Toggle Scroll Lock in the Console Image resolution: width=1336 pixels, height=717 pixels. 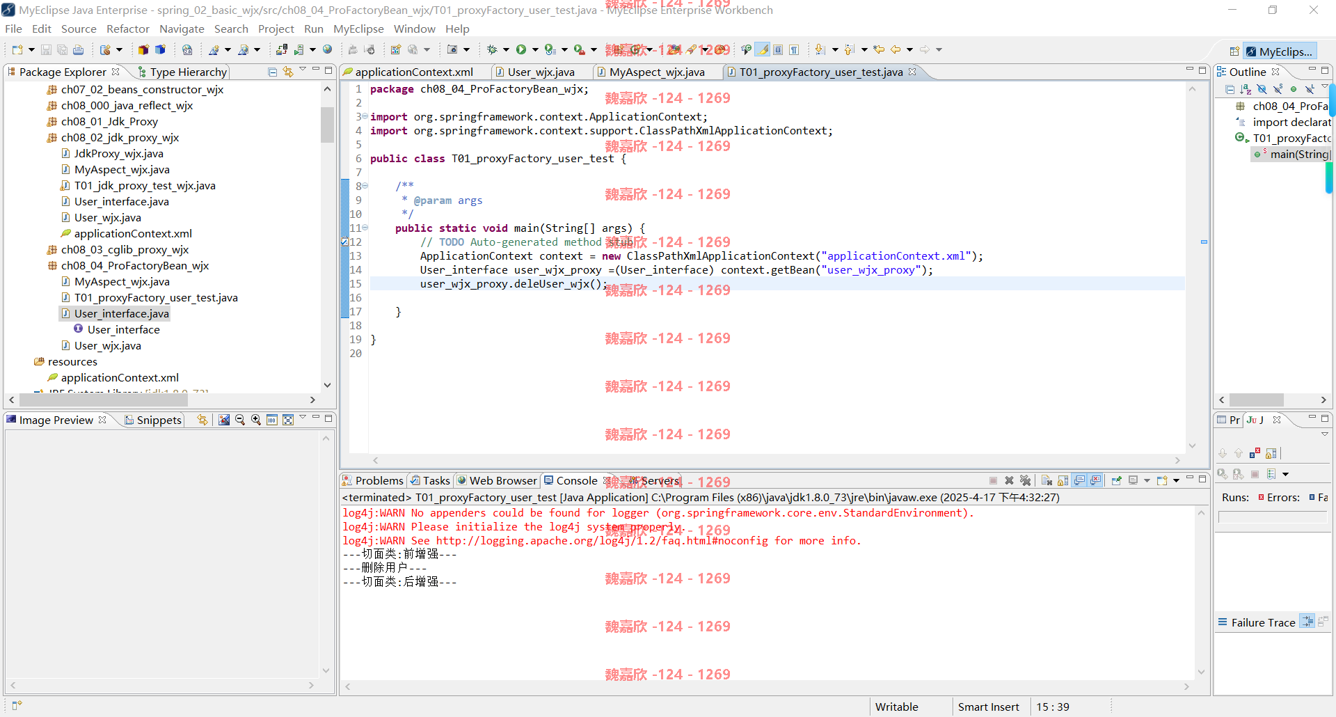[1063, 480]
